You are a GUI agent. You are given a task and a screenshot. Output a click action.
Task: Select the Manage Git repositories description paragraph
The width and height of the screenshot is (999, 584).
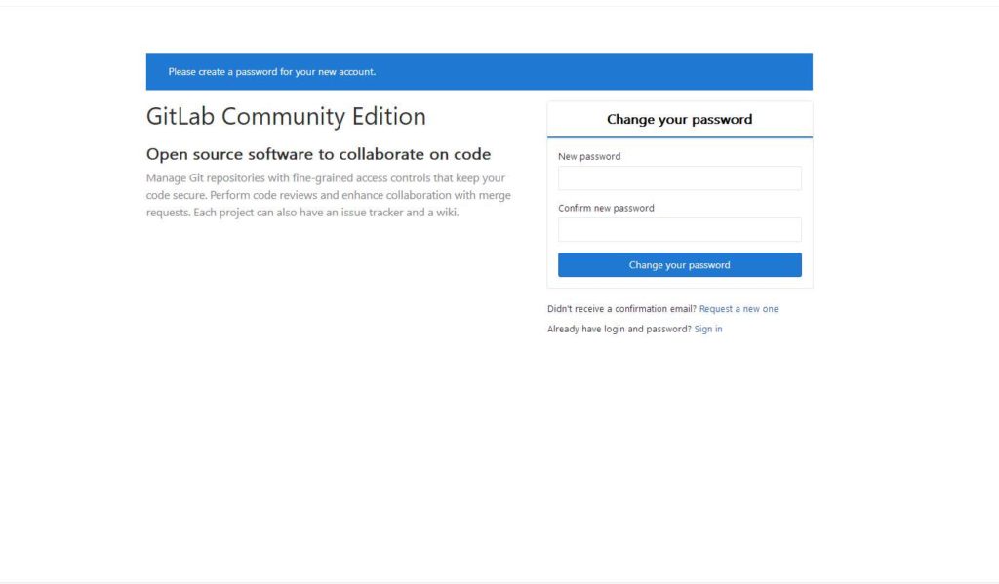[328, 196]
